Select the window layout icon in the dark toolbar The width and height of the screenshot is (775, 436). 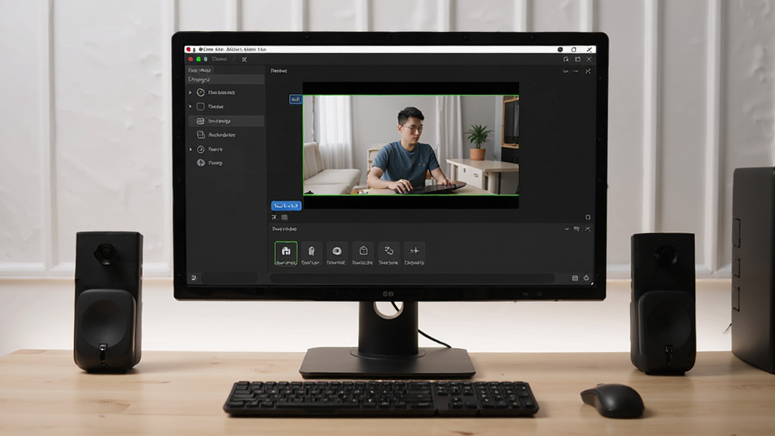577,59
